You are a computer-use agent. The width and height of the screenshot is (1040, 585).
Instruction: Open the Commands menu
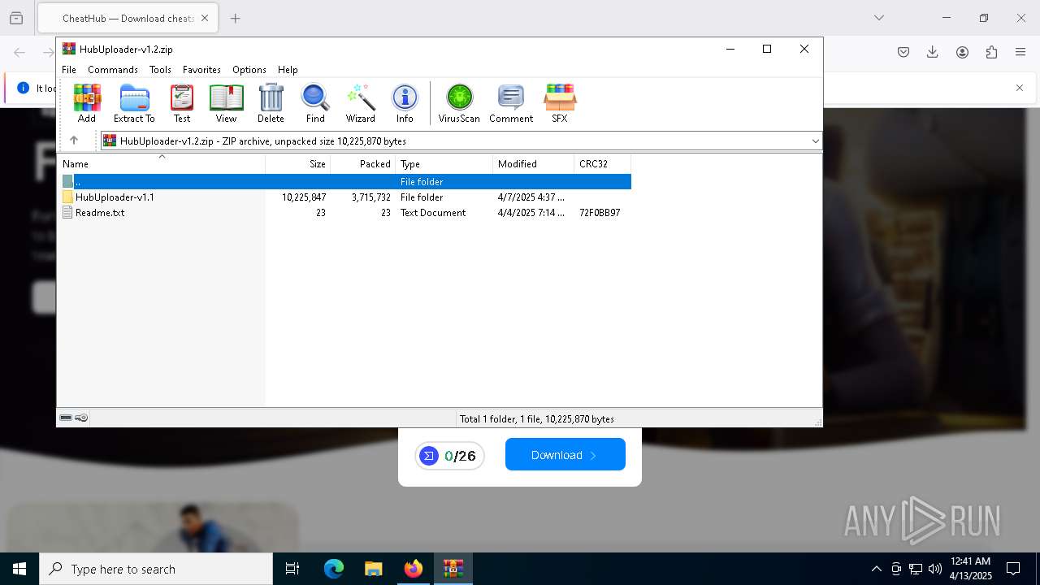pyautogui.click(x=113, y=70)
